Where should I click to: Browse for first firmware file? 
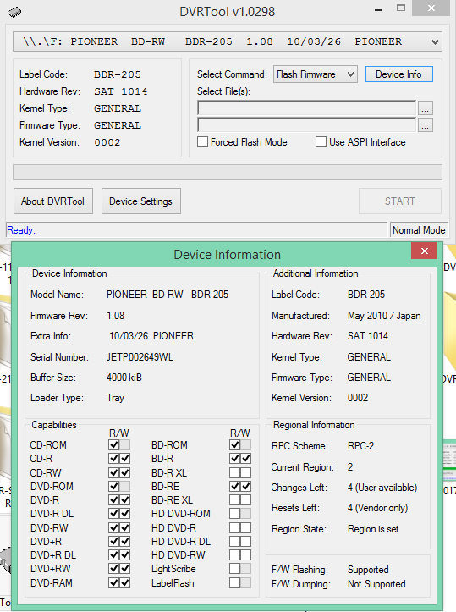(426, 108)
